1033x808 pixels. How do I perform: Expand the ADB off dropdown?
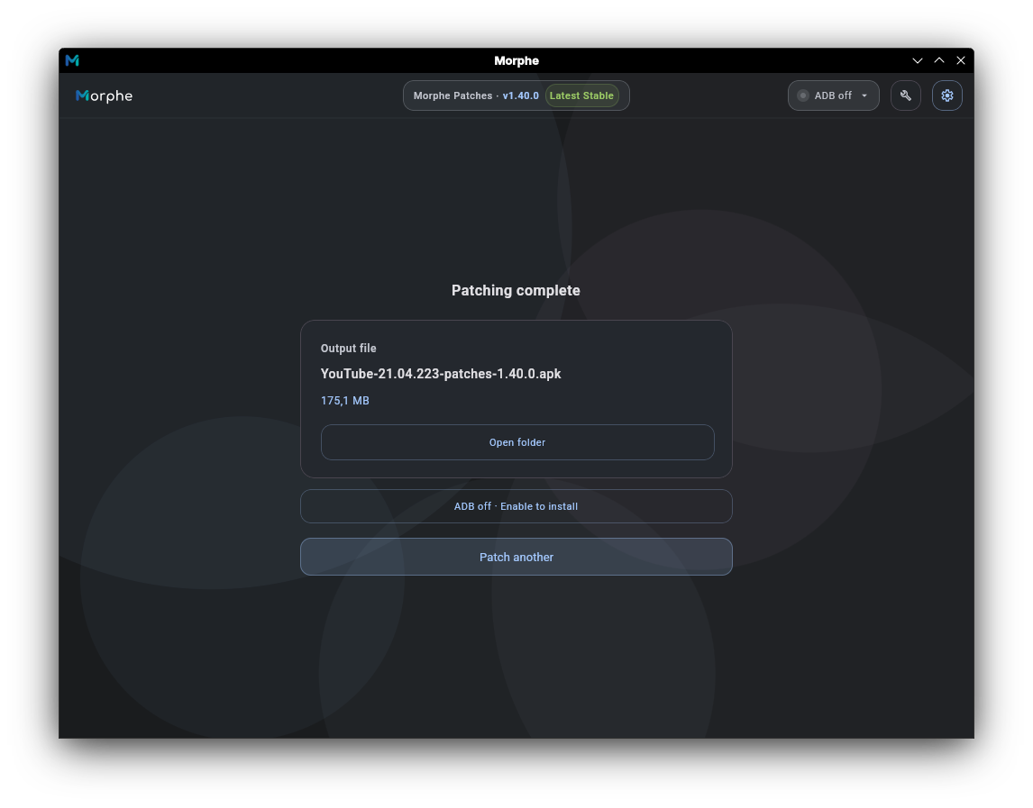pos(834,95)
